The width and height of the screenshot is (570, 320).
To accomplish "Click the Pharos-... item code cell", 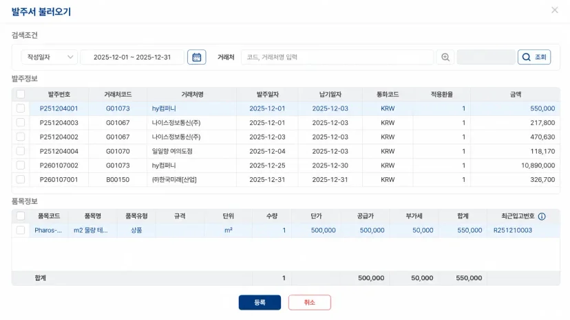I will pyautogui.click(x=48, y=230).
